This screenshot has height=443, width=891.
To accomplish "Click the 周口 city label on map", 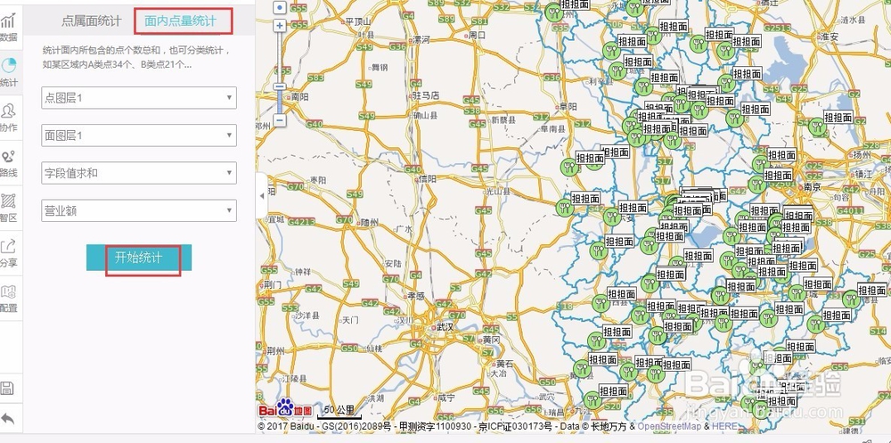I will [x=478, y=35].
